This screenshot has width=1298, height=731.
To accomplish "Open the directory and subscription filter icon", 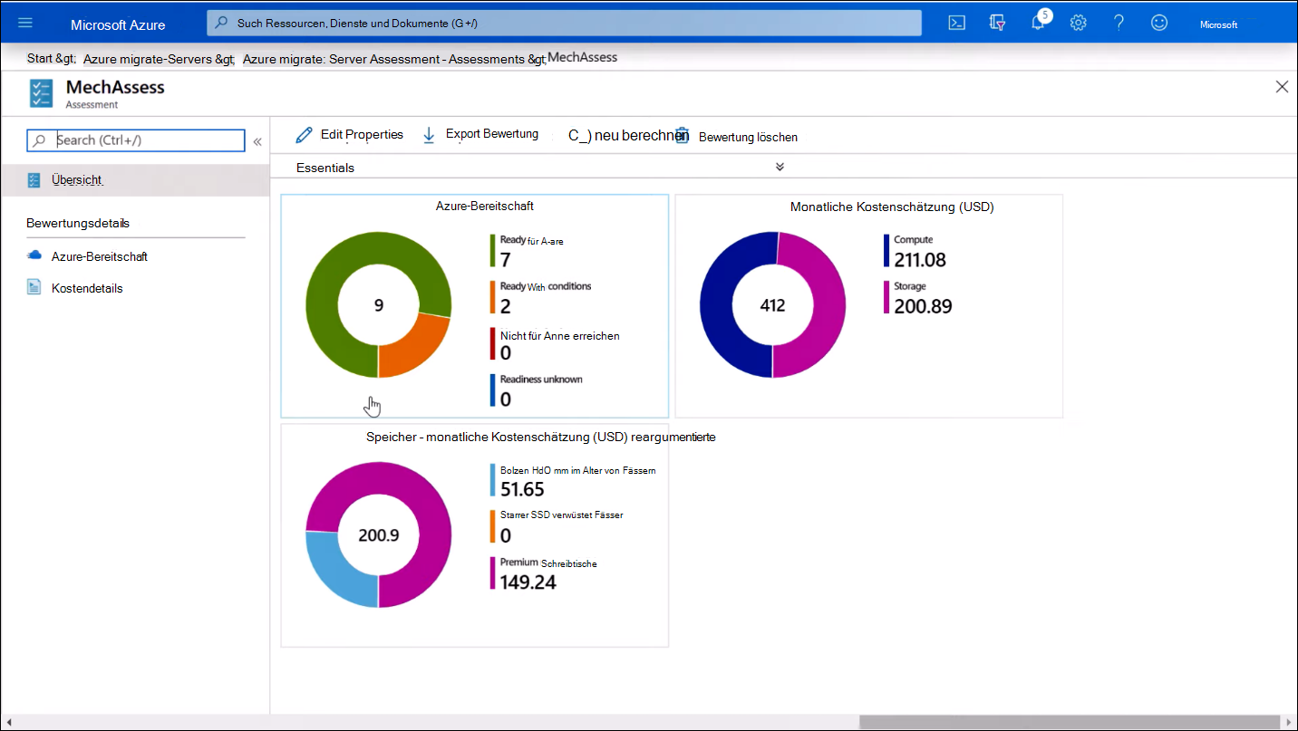I will coord(997,24).
